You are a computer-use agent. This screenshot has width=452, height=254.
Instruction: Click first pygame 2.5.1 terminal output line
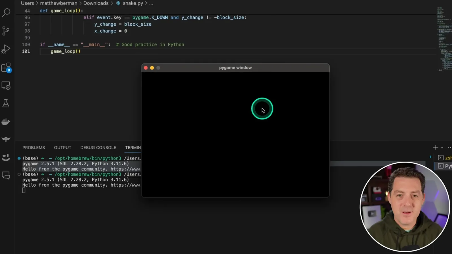pyautogui.click(x=76, y=164)
